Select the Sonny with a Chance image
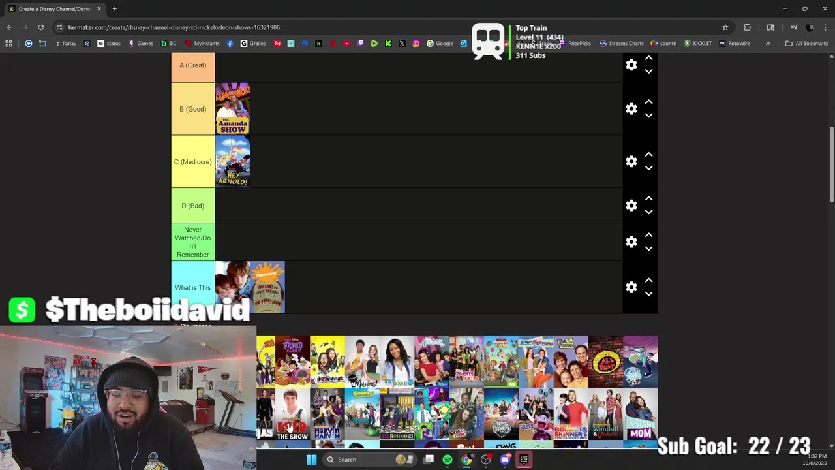 362,415
